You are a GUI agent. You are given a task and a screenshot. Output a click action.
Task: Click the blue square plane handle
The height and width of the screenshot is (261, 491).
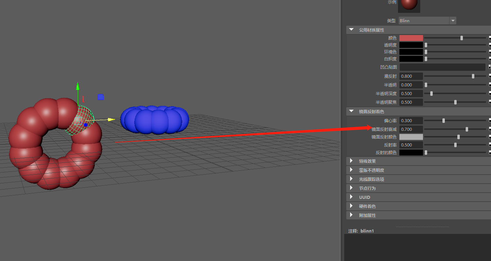click(x=101, y=97)
